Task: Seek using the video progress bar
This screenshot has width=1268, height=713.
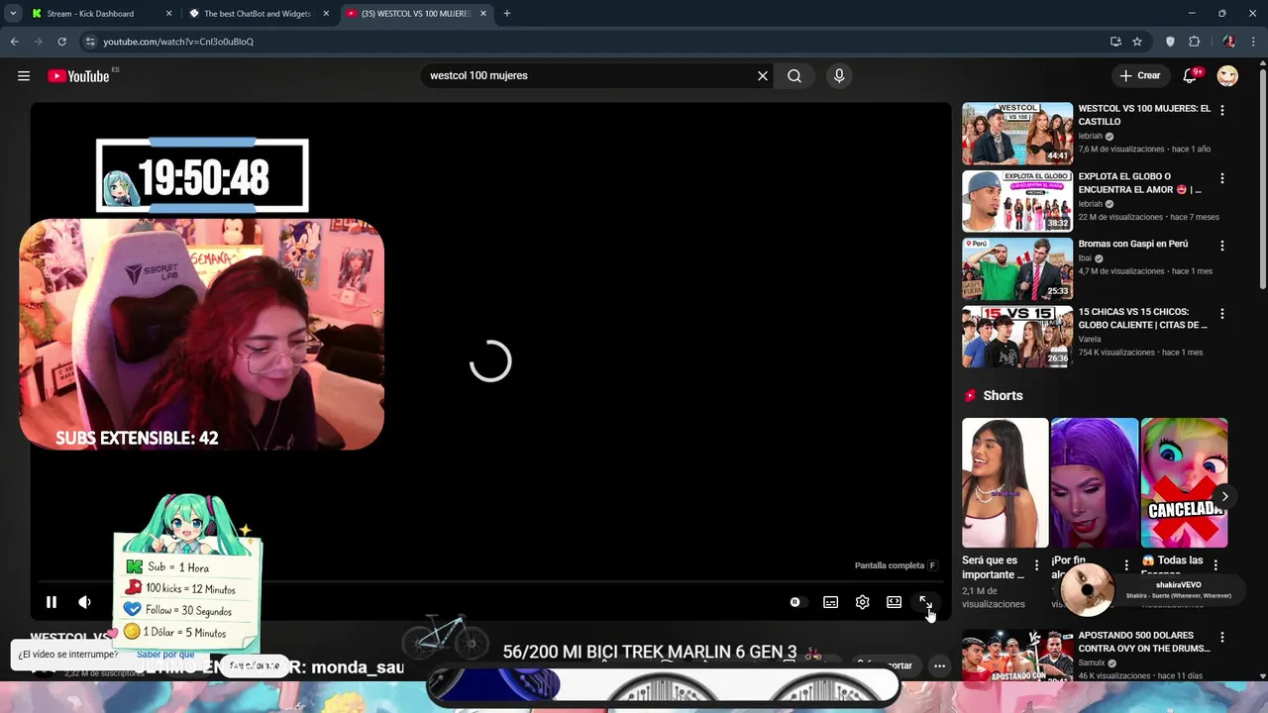Action: pyautogui.click(x=490, y=582)
